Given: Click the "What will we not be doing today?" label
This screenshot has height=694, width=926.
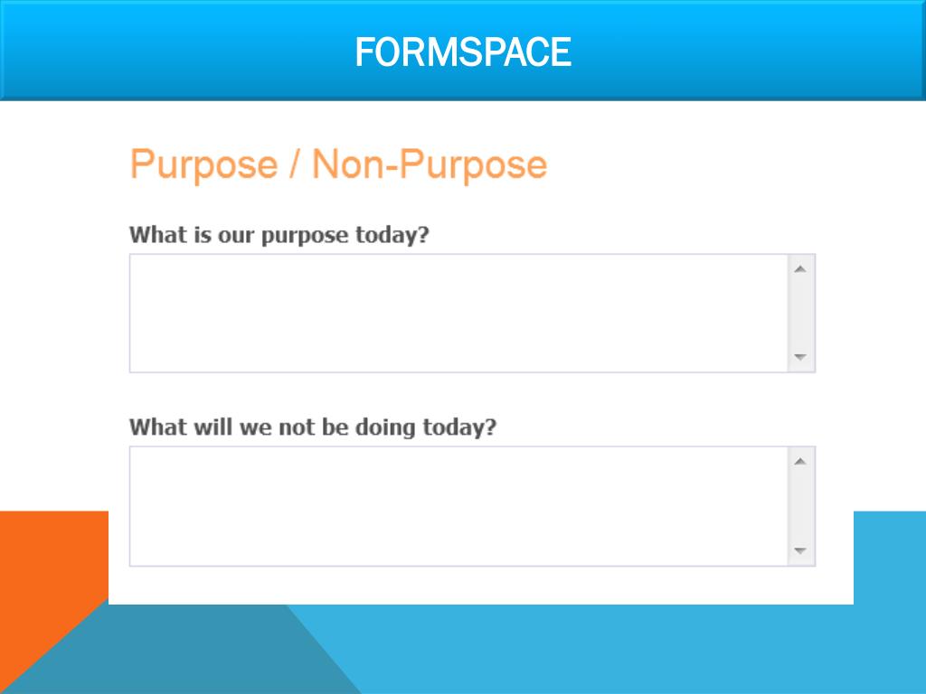Looking at the screenshot, I should 313,427.
